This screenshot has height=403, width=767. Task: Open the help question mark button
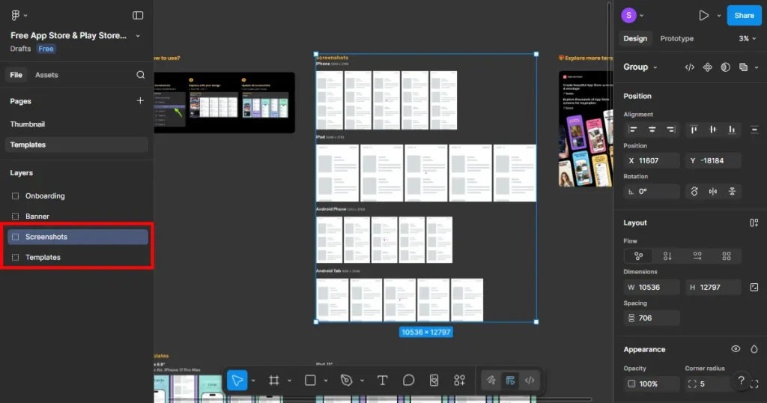pos(741,381)
